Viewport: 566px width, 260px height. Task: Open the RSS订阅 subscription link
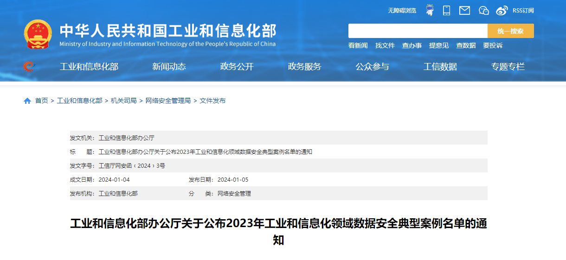tap(523, 10)
